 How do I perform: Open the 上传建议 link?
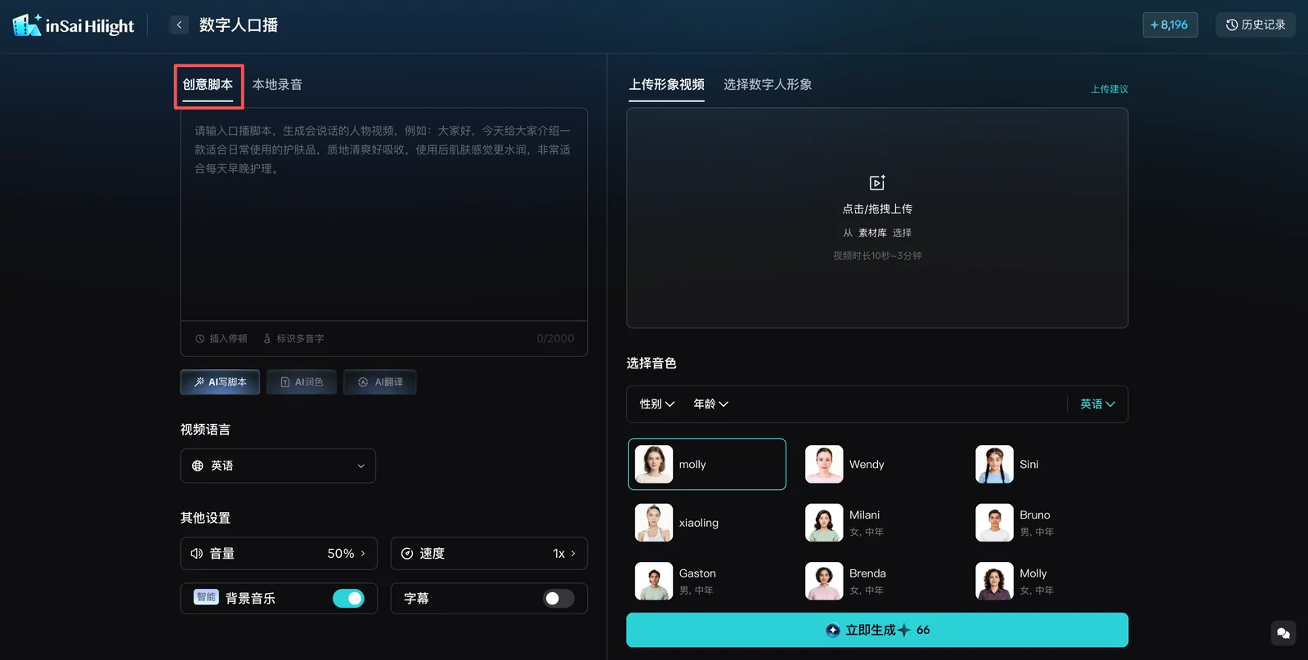tap(1109, 89)
